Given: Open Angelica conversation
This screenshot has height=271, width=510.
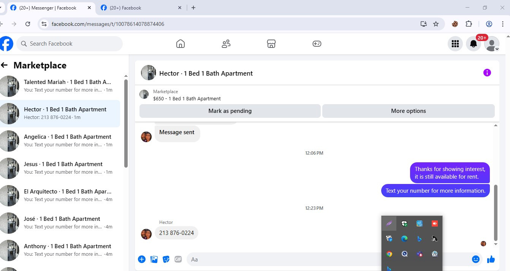Looking at the screenshot, I should tap(60, 141).
